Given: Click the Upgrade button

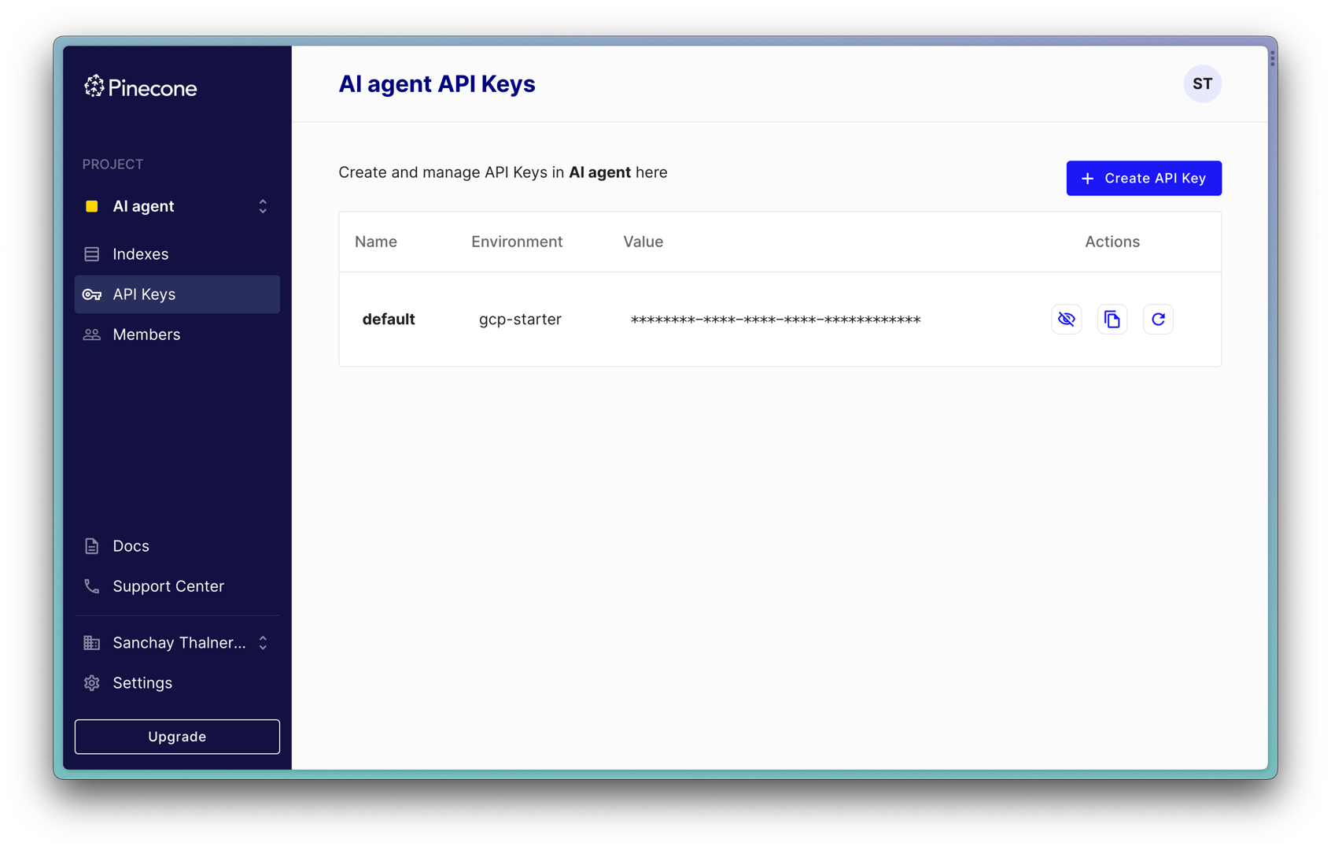Looking at the screenshot, I should click(177, 737).
